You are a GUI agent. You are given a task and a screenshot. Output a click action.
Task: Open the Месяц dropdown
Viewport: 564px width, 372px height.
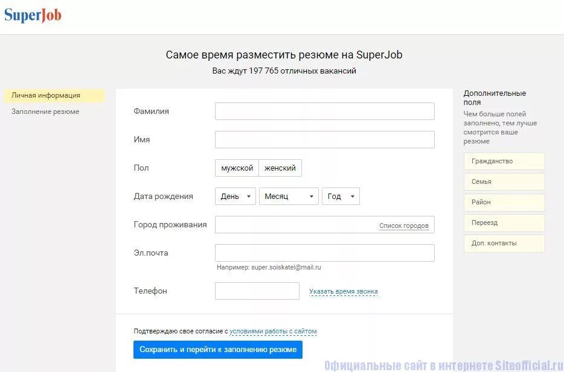pos(288,197)
